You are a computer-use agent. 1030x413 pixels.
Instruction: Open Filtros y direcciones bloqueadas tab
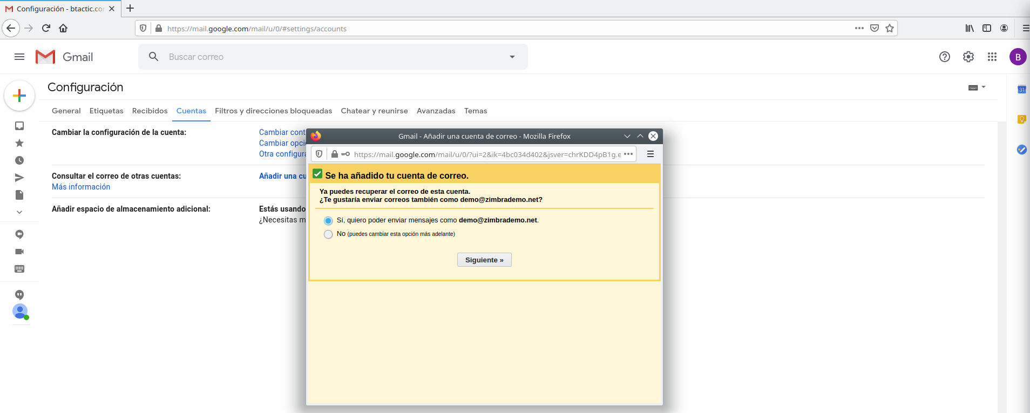(274, 111)
